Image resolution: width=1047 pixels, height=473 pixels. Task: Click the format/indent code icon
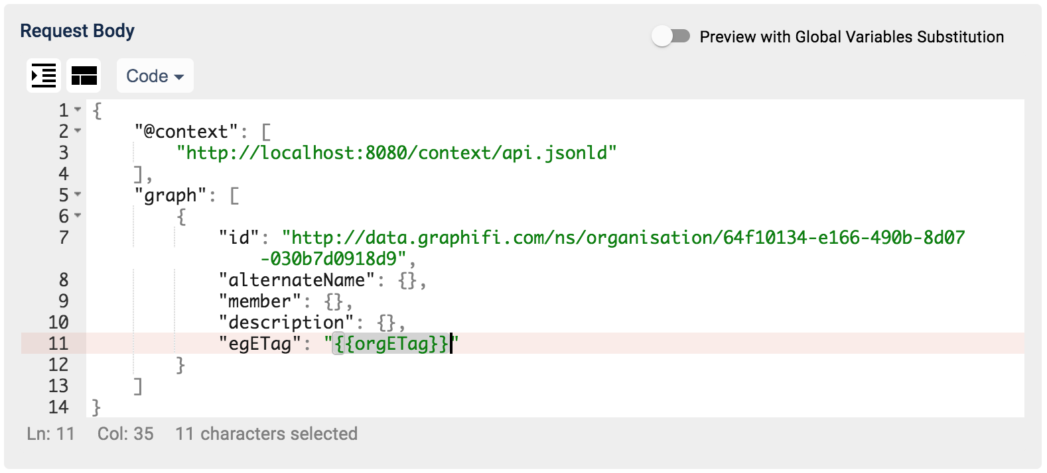(x=44, y=76)
